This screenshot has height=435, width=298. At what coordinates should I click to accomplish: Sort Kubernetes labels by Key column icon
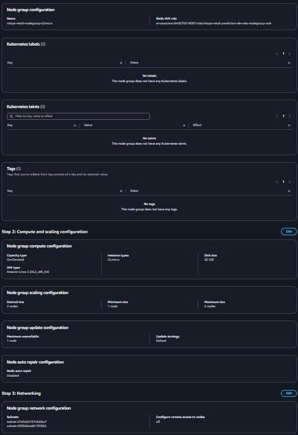tap(121, 63)
